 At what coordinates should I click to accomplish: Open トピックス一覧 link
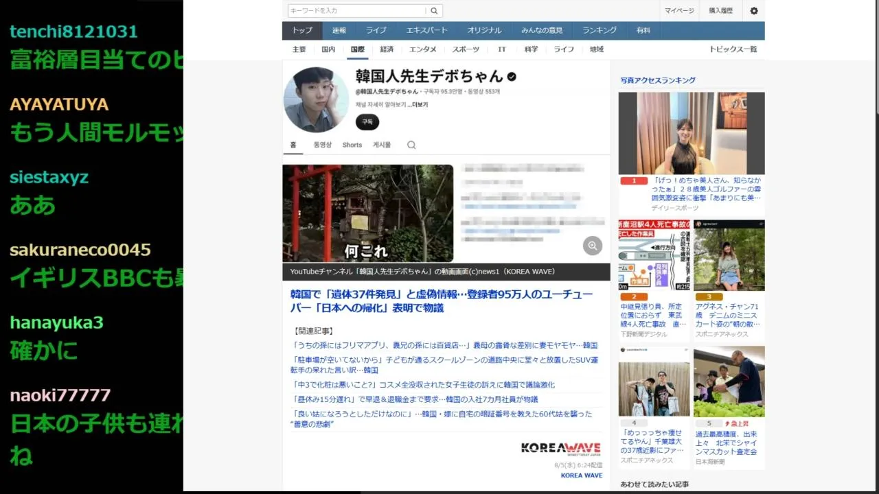(x=733, y=49)
